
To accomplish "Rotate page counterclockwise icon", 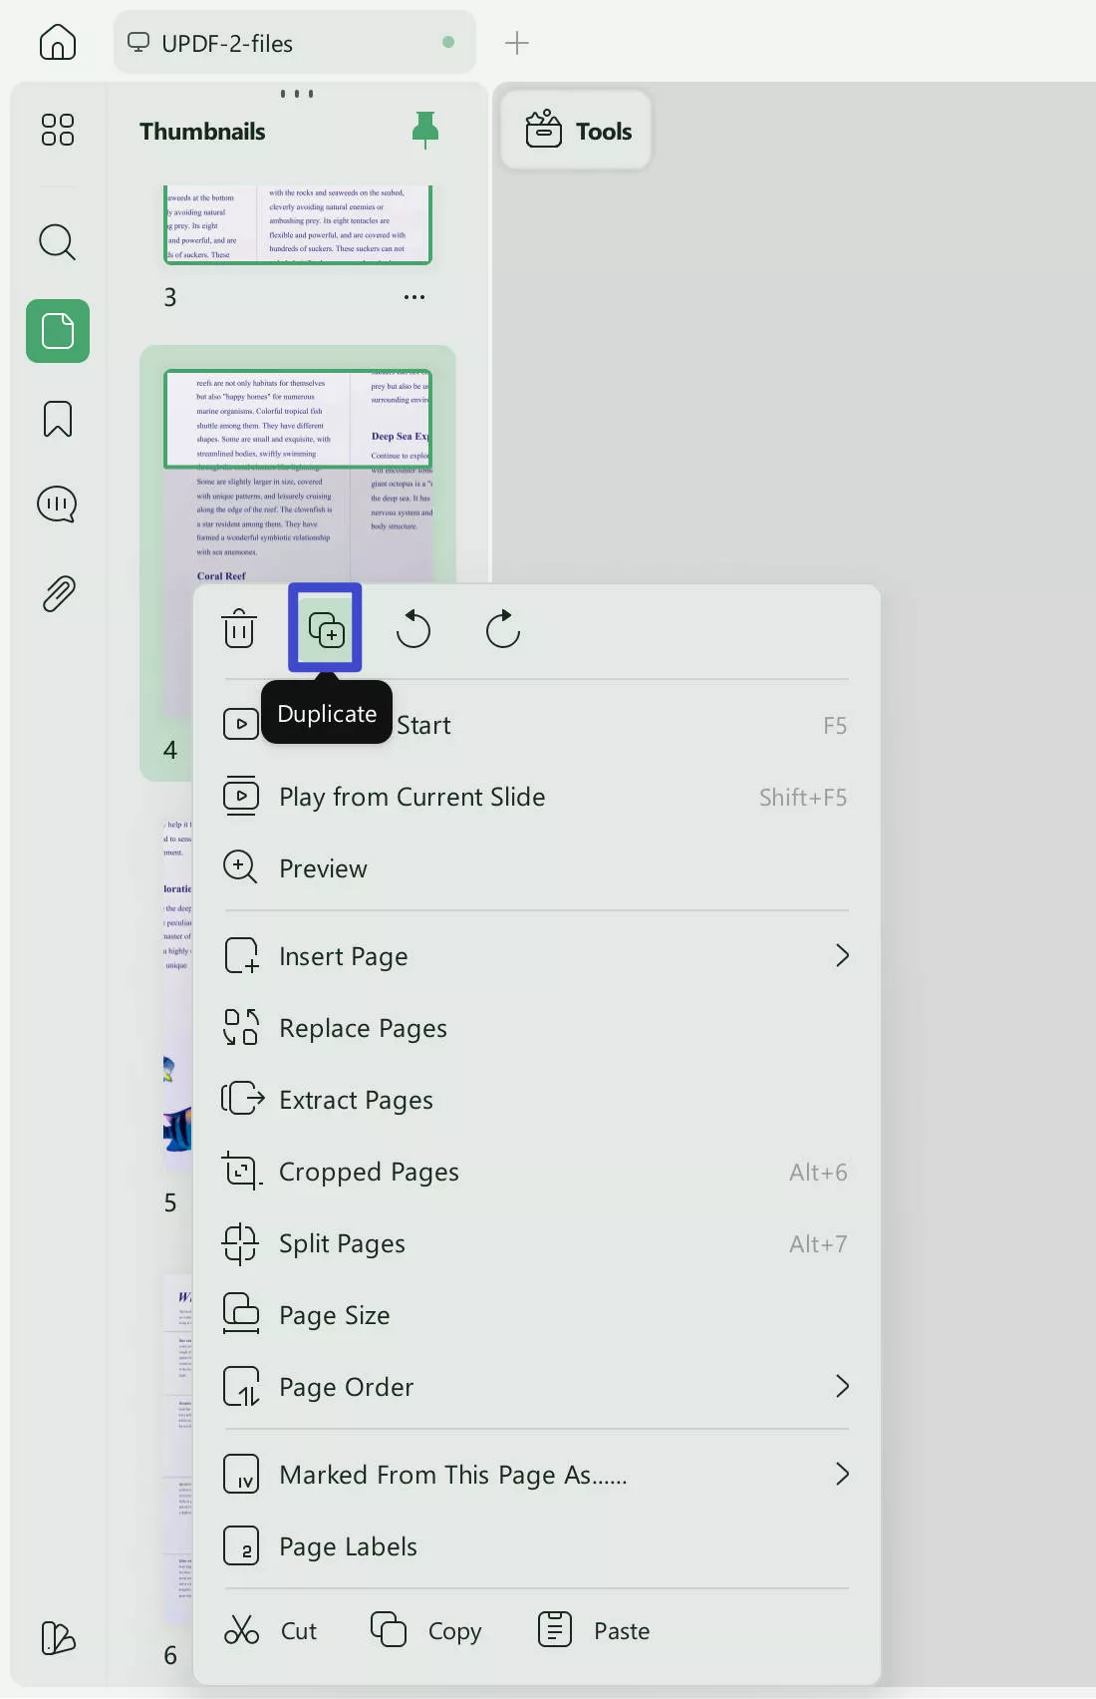I will (x=412, y=629).
